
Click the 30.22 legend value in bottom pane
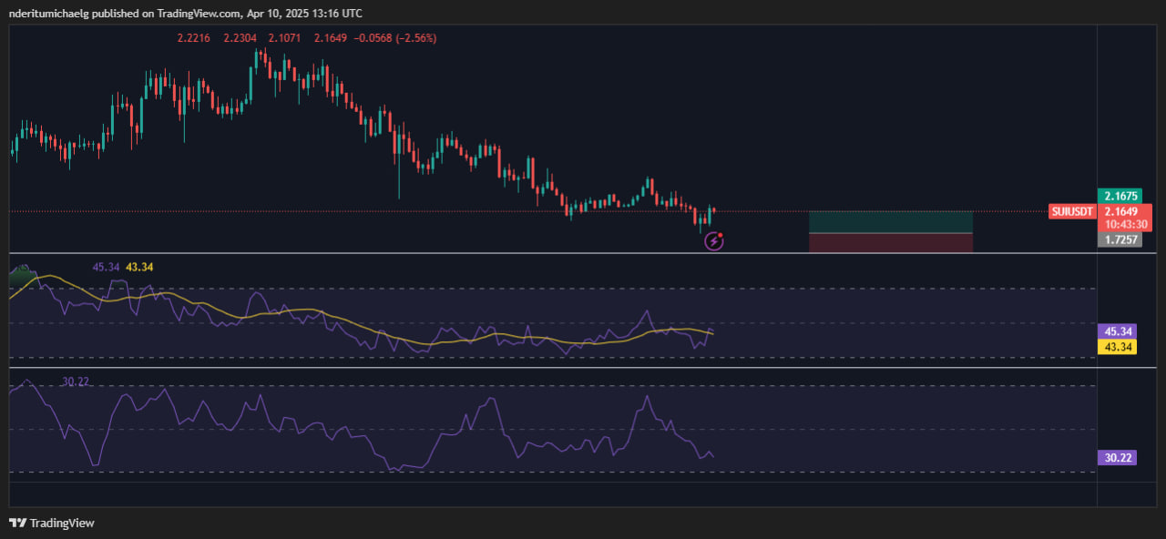(76, 381)
